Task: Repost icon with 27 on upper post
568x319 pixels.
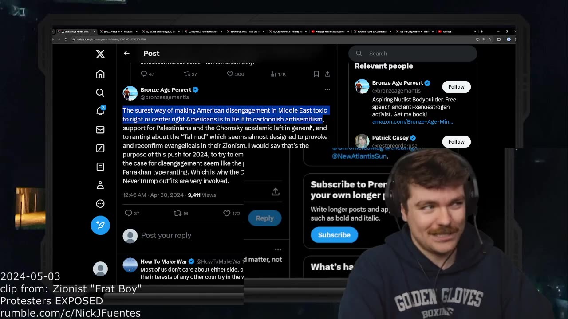Action: (187, 74)
